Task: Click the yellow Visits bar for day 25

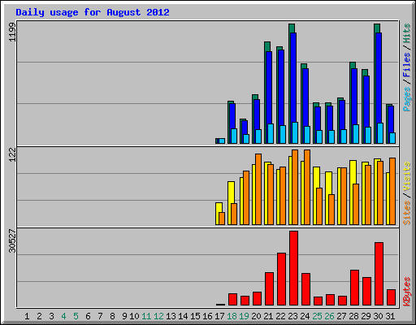Action: [315, 177]
